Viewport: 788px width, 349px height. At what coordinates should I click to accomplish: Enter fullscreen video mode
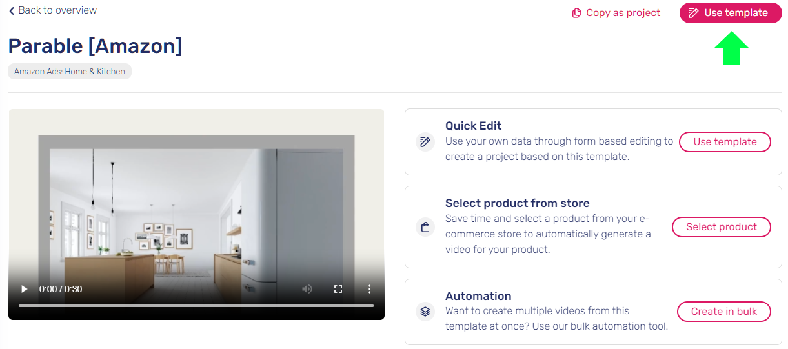[x=338, y=289]
